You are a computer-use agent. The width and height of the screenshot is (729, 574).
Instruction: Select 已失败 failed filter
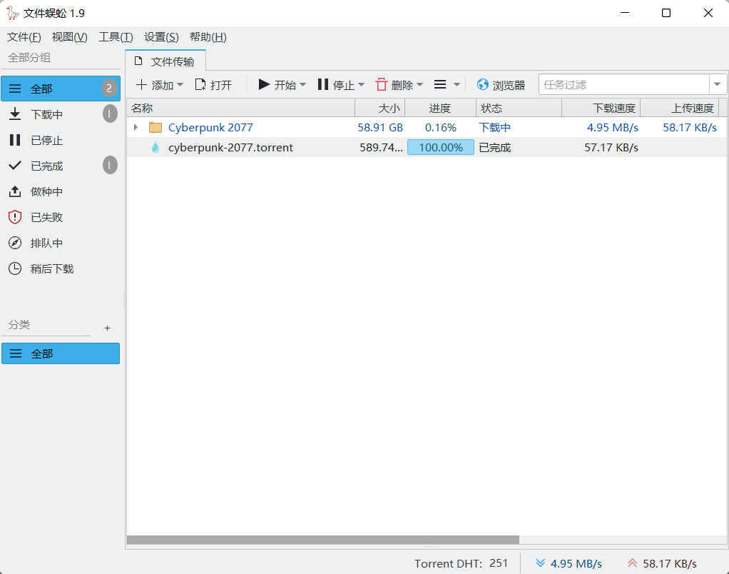(61, 217)
